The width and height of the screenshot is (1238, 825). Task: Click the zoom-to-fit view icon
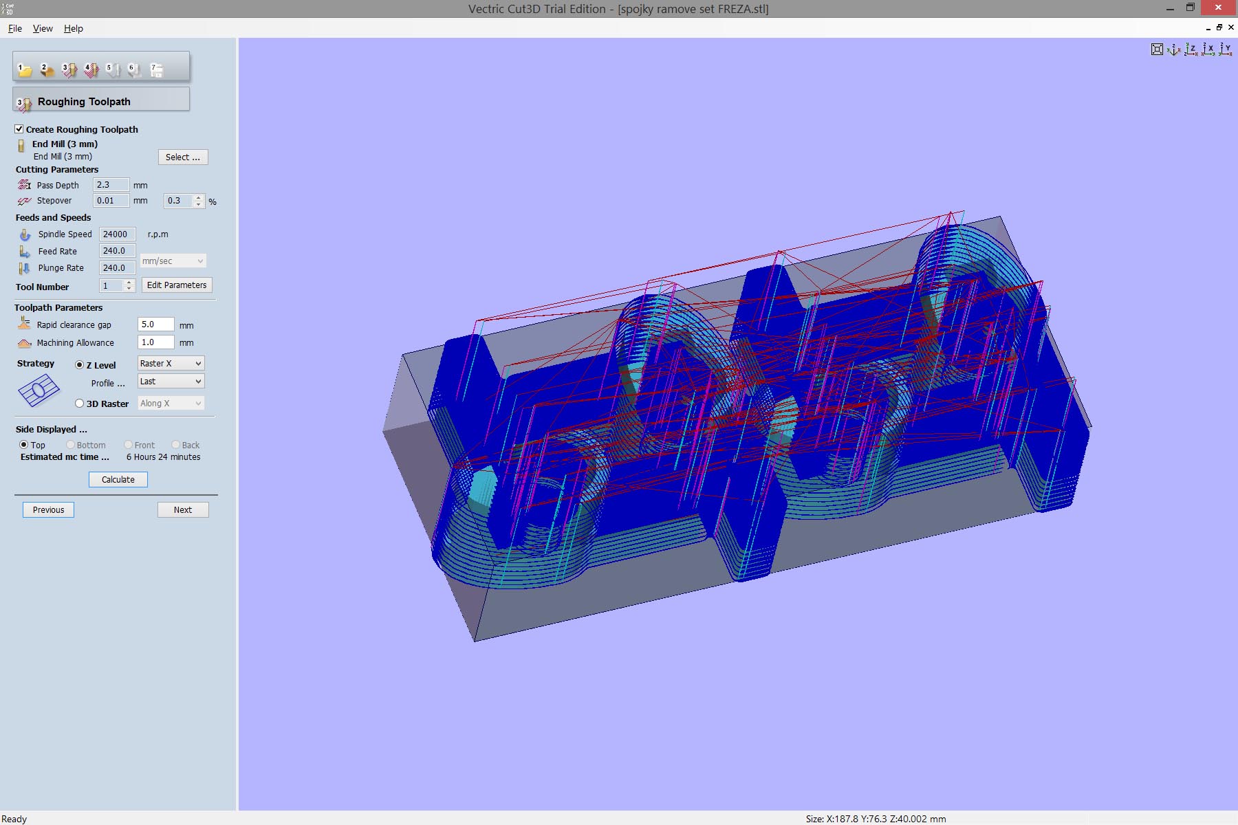click(1157, 49)
